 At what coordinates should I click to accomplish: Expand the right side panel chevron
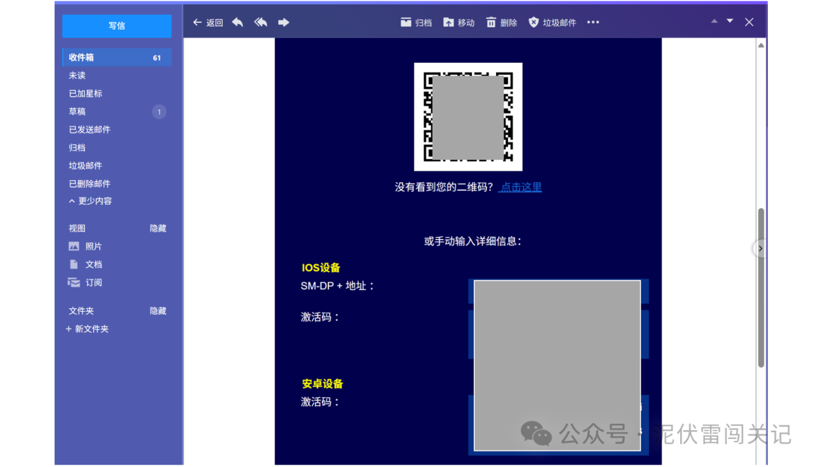[760, 248]
